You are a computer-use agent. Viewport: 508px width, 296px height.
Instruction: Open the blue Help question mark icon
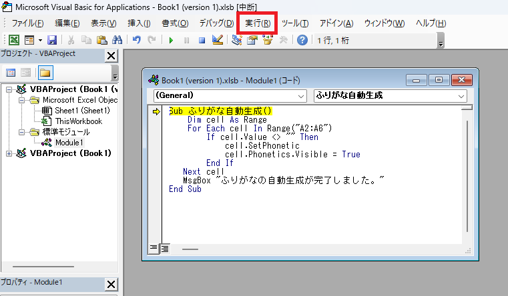[x=302, y=41]
